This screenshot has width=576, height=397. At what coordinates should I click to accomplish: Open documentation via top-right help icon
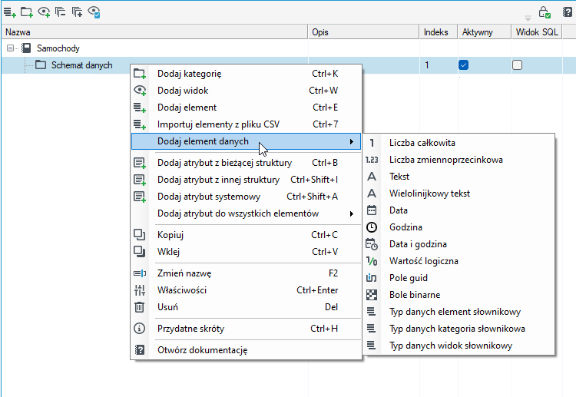click(x=568, y=12)
